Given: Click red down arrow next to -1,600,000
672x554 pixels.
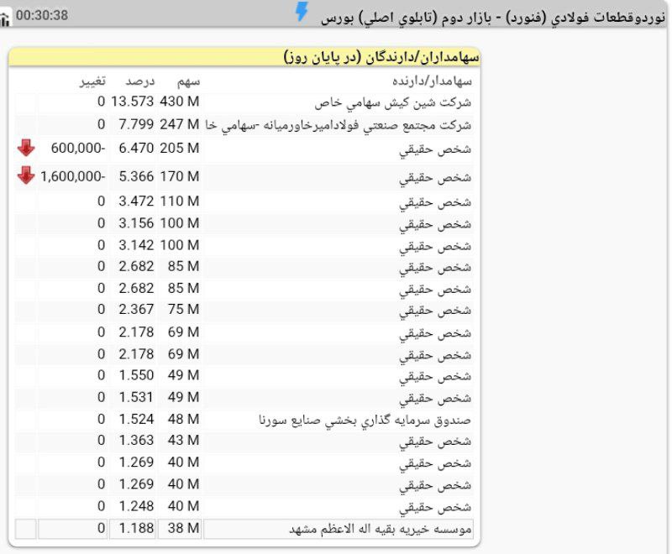Looking at the screenshot, I should 26,175.
